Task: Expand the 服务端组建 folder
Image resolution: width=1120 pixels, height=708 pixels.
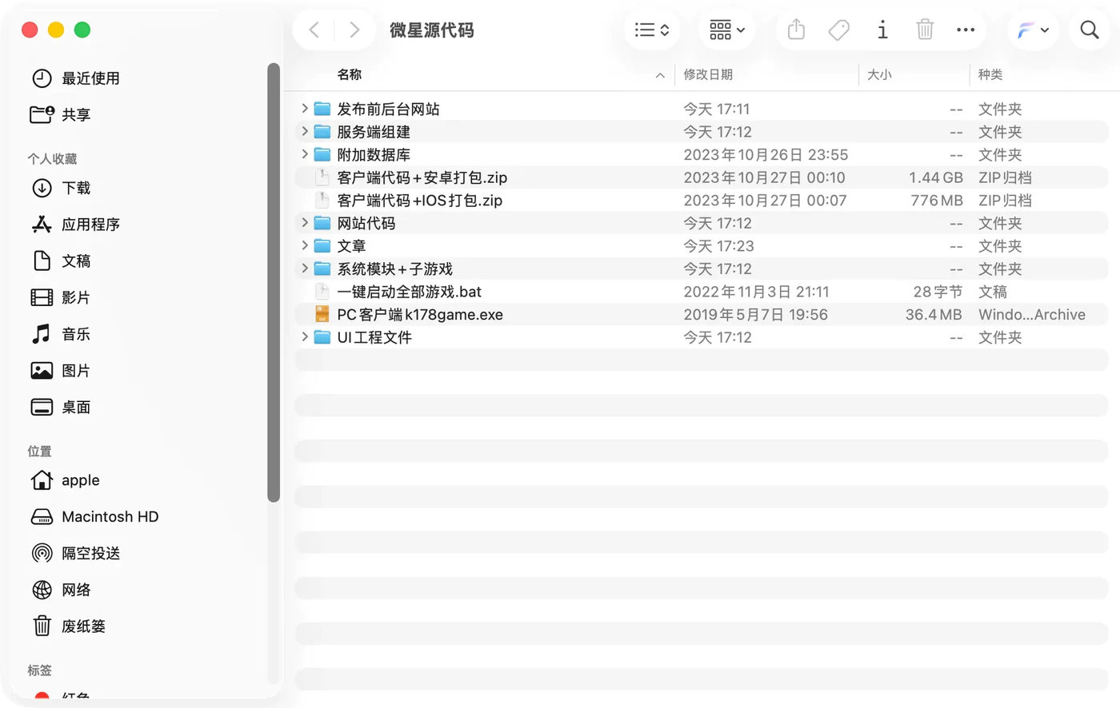Action: tap(305, 132)
